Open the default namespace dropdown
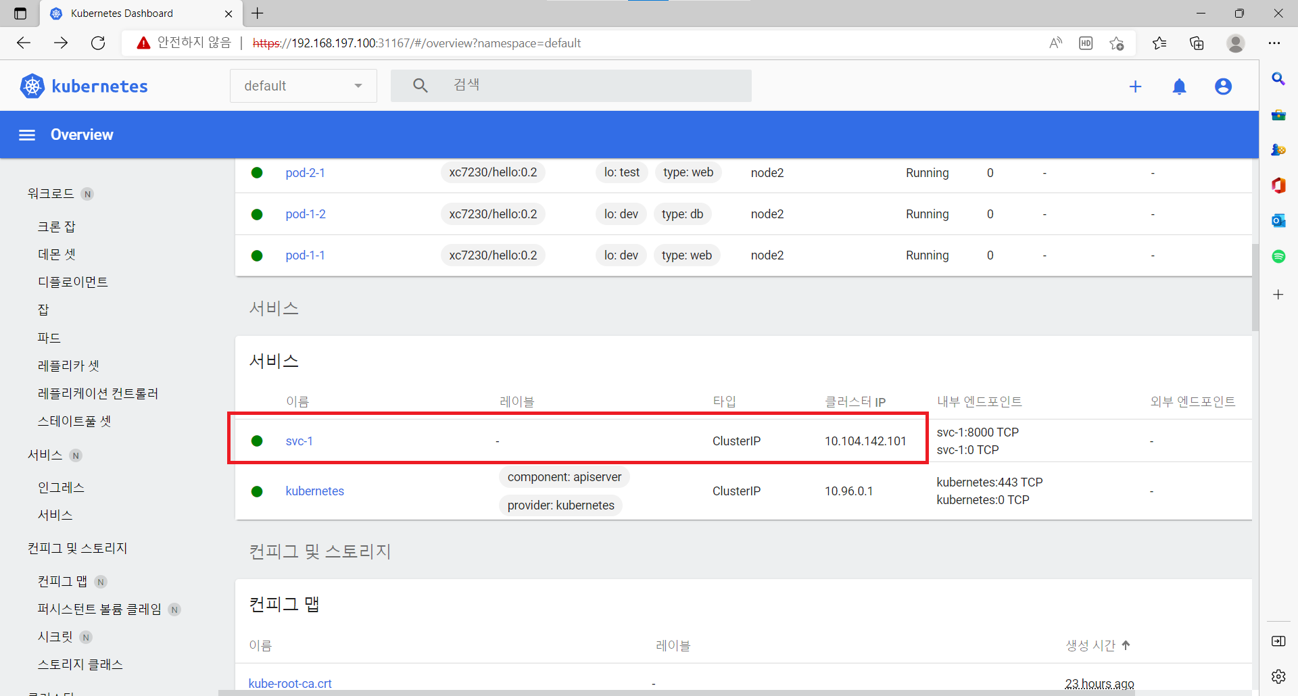Image resolution: width=1298 pixels, height=696 pixels. [304, 86]
